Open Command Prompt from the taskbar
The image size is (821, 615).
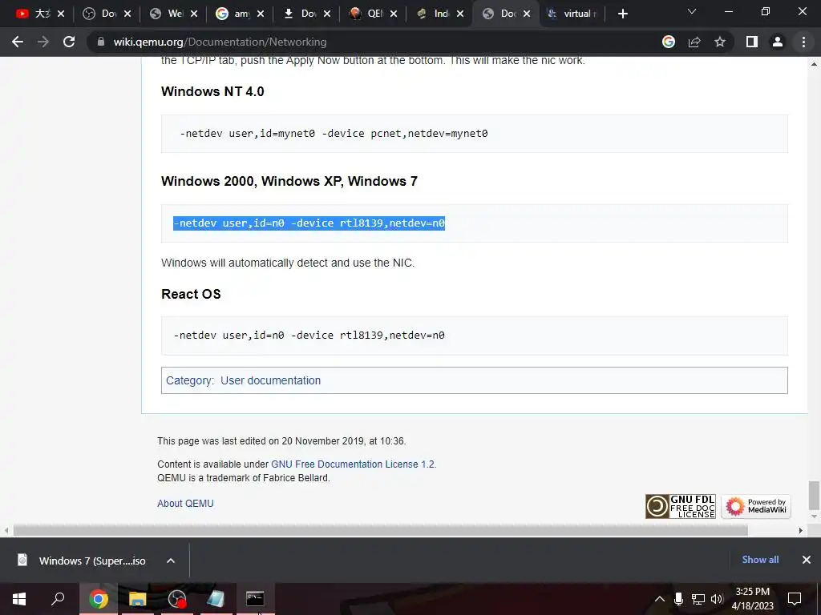pos(255,599)
